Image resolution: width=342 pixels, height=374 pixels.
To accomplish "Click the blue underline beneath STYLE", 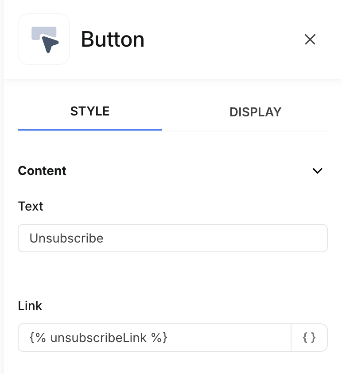I will 90,129.
